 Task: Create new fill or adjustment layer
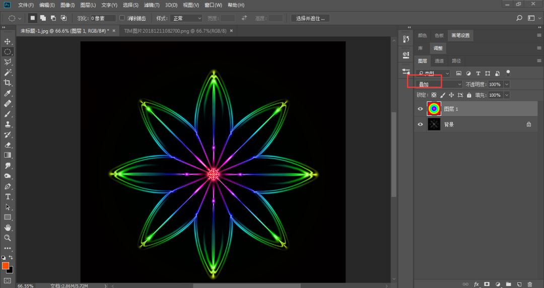(x=498, y=284)
